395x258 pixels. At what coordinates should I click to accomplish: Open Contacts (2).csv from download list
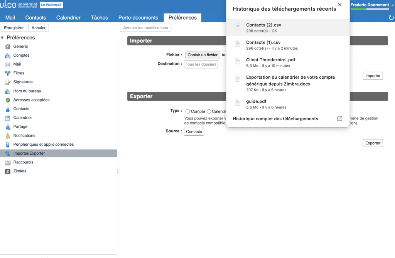[263, 25]
